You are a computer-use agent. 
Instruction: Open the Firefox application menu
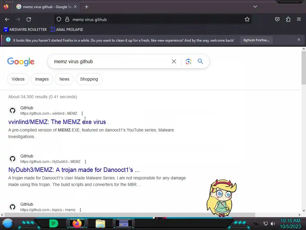(x=299, y=19)
